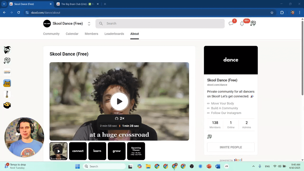This screenshot has width=304, height=171.
Task: Open the weather widget Temps to drop
Action: point(15,166)
